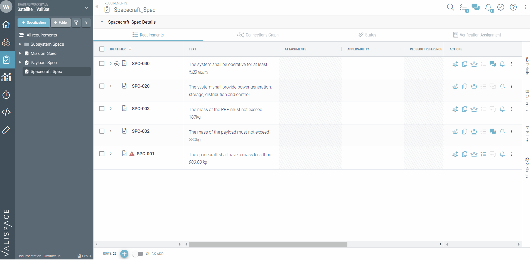Open the analysis charts sidebar icon
This screenshot has height=260, width=530.
click(x=6, y=77)
